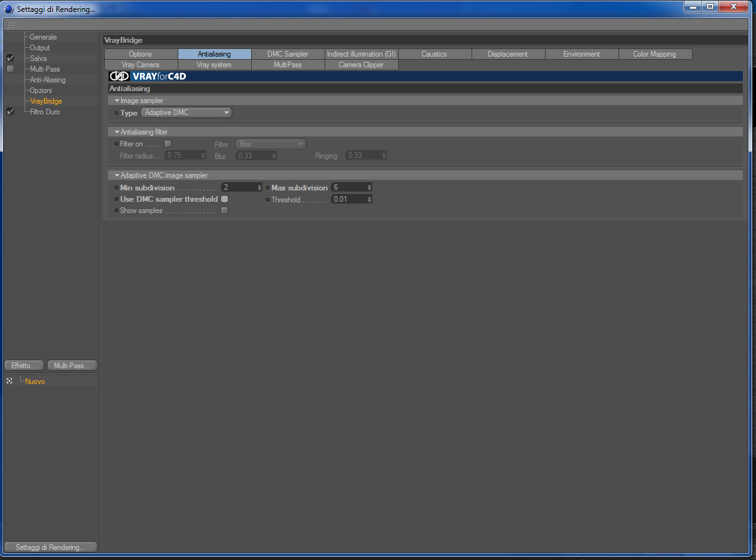The image size is (756, 560).
Task: Click the icon beside the Nuovo preset
Action: [9, 381]
